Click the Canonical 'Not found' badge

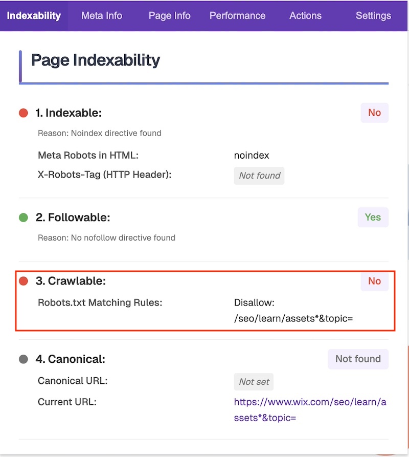[358, 359]
